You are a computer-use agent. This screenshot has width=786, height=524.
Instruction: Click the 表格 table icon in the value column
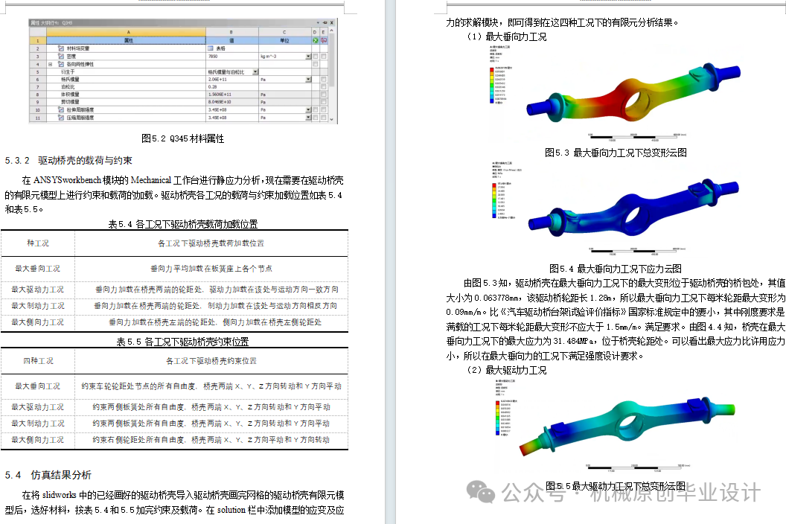210,48
